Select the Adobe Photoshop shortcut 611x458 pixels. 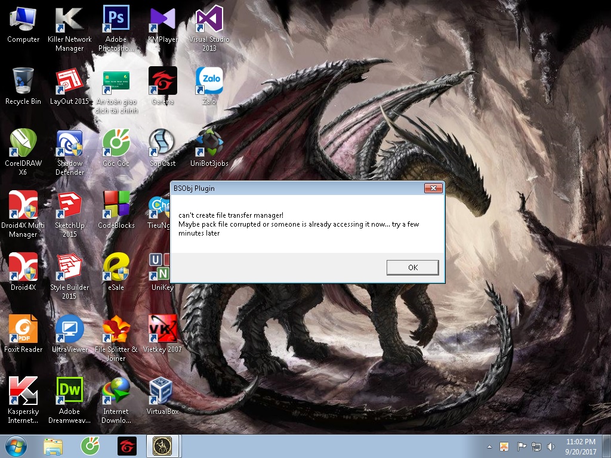coord(116,29)
